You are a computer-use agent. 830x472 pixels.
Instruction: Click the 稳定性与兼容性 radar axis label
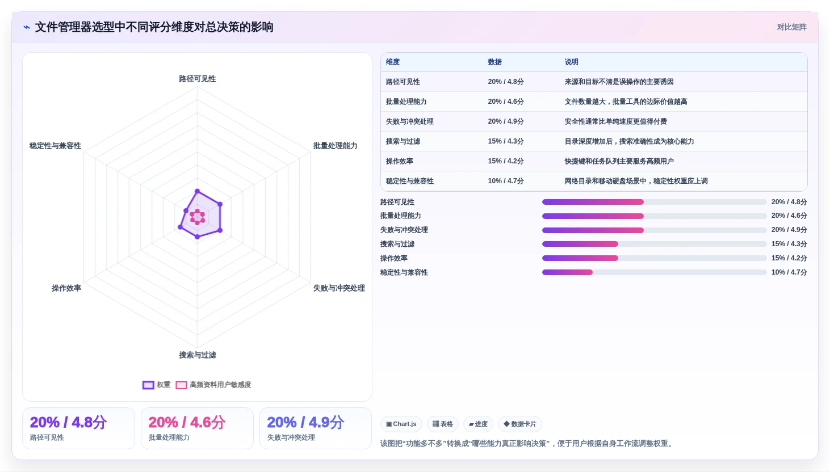[x=55, y=146]
